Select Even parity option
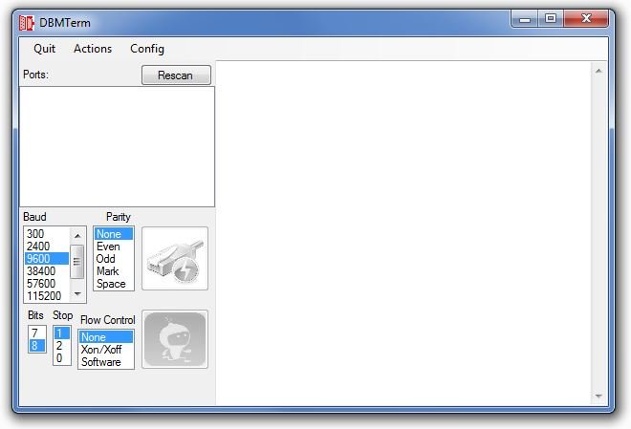Screen dimensions: 631x429 pos(108,247)
